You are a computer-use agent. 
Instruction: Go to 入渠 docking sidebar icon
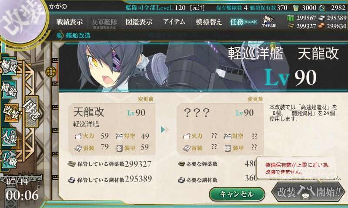pos(9,136)
